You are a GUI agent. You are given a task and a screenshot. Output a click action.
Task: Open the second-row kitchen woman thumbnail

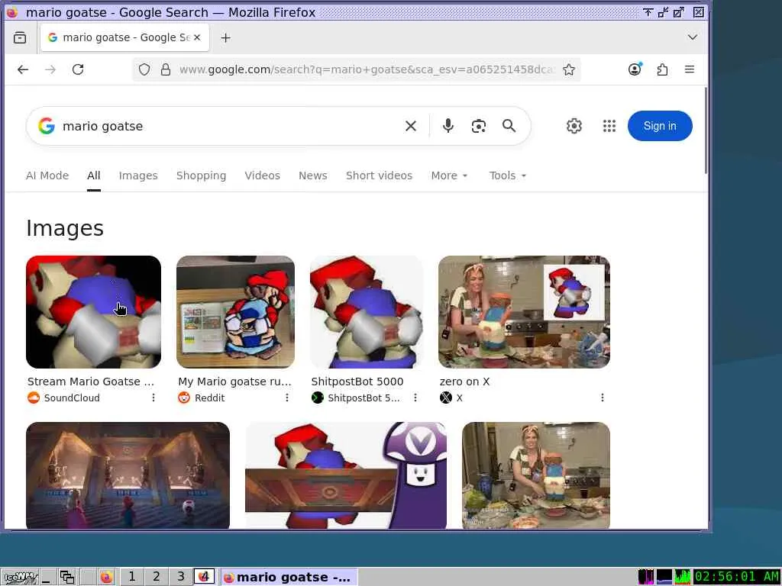pos(535,475)
